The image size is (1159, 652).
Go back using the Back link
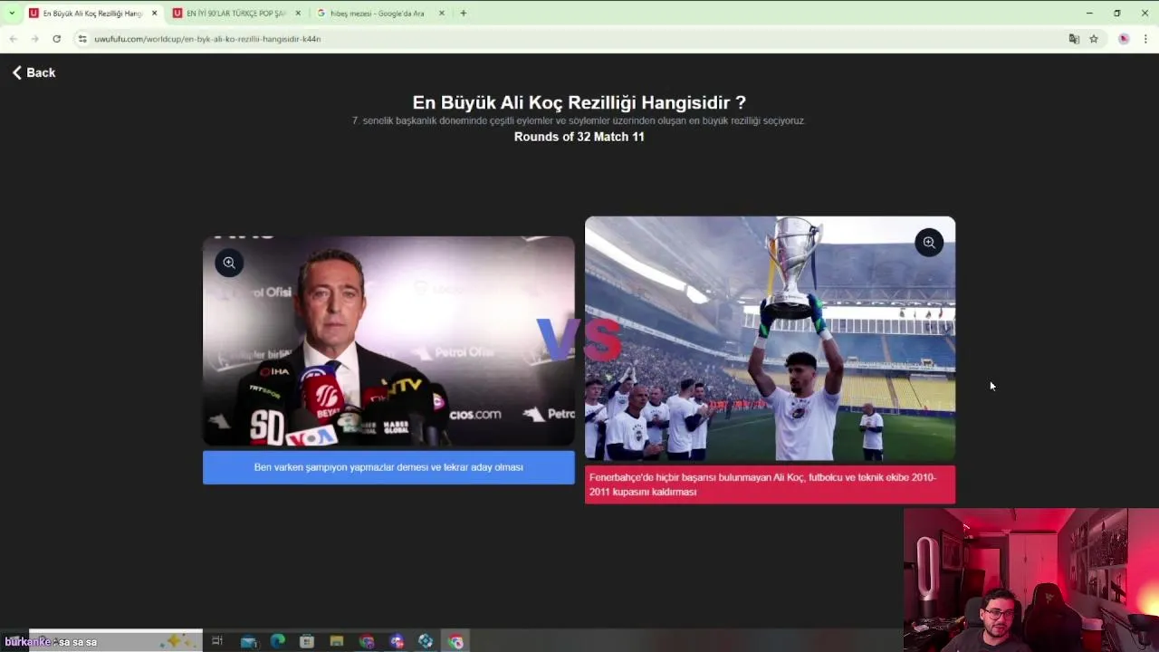34,72
